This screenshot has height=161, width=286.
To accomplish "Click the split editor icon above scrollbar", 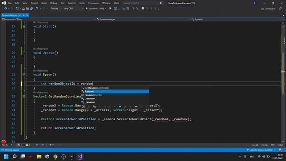I will coord(283,23).
